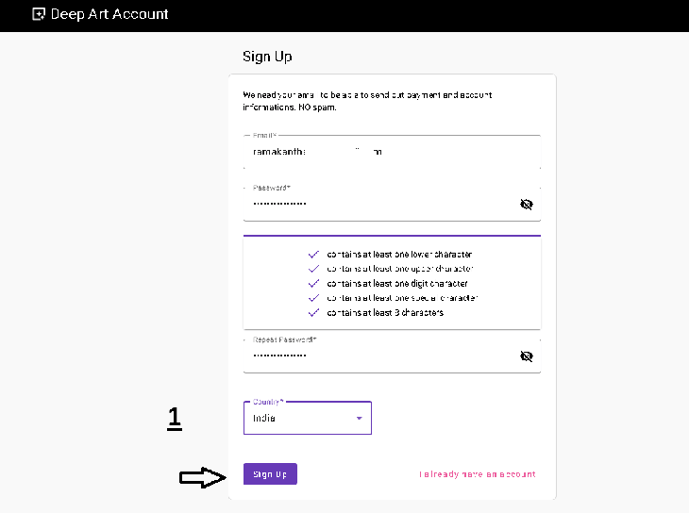Screen dimensions: 689x513
Task: Expand the Country list using the arrow
Action: click(x=359, y=418)
